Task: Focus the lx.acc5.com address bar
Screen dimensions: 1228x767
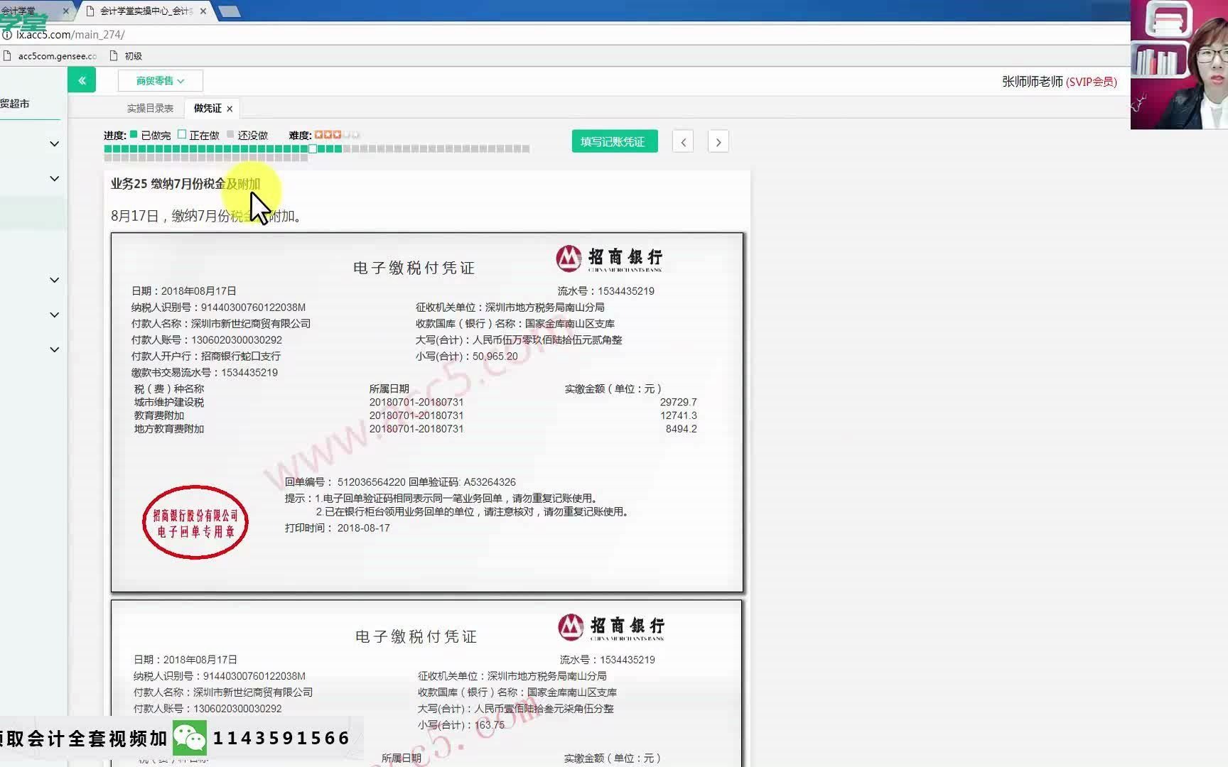Action: click(x=70, y=34)
